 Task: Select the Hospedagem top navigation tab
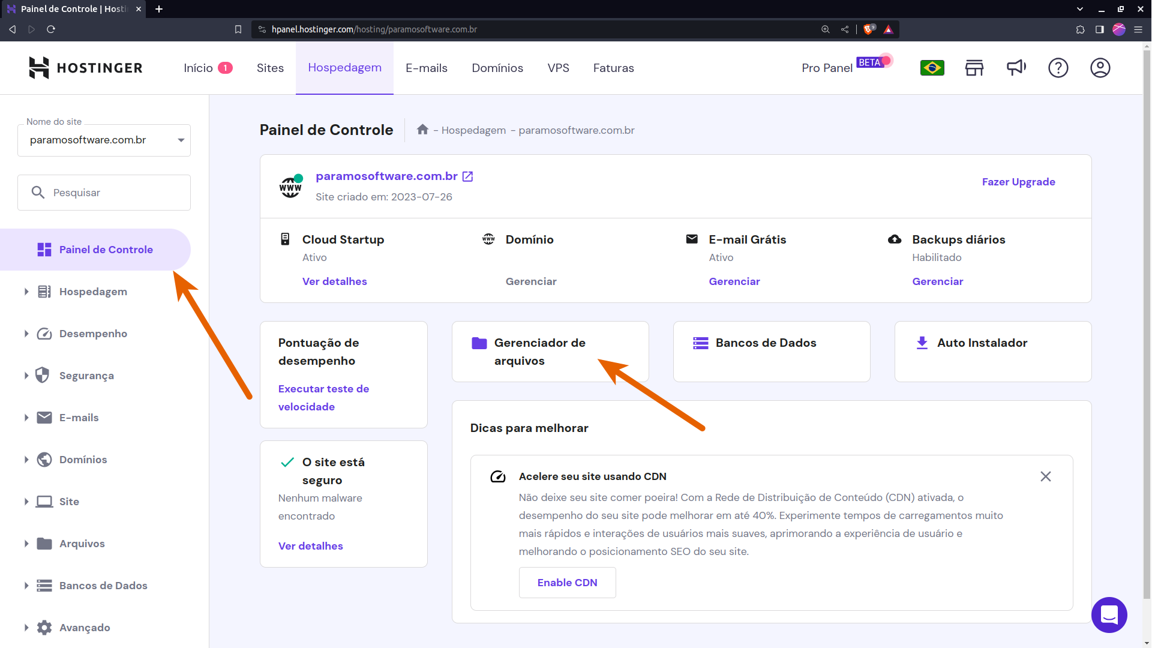[344, 68]
